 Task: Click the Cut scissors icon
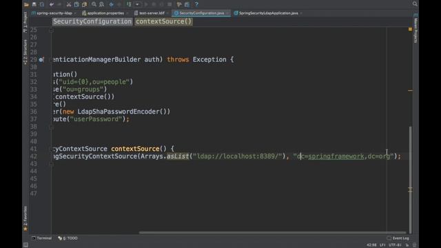(69, 4)
